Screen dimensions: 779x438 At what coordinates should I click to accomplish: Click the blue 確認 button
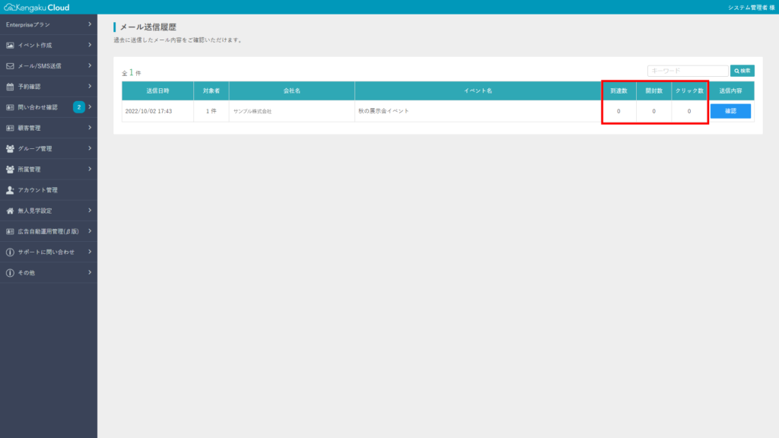coord(730,111)
